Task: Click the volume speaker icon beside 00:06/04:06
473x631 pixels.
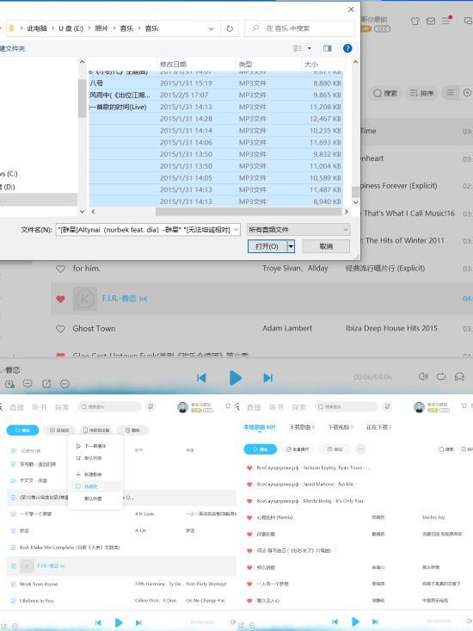Action: [423, 377]
